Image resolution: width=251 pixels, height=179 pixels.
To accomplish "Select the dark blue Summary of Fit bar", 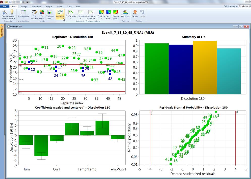I will 181,69.
